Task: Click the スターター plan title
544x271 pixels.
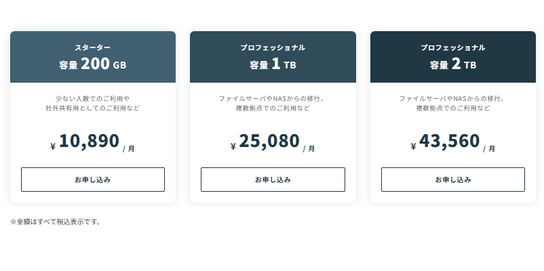Action: click(93, 48)
